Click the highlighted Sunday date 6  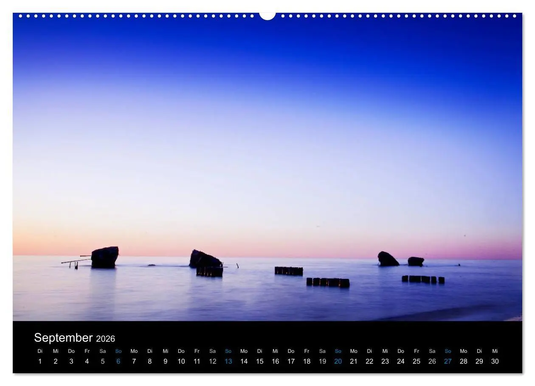click(118, 361)
